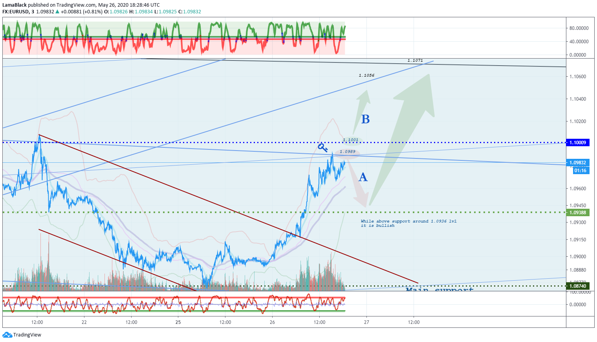This screenshot has height=342, width=597.
Task: Click the blue 1.10009 price label
Action: (x=578, y=143)
